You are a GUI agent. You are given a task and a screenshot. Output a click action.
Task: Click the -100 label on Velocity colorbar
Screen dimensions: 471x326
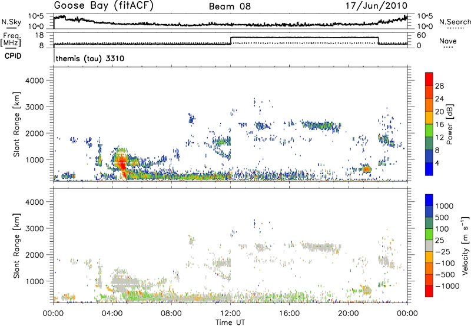click(445, 263)
